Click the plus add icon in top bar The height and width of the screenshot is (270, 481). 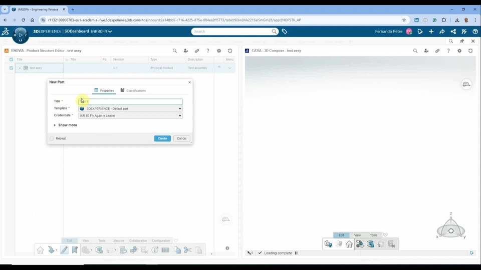pyautogui.click(x=431, y=31)
